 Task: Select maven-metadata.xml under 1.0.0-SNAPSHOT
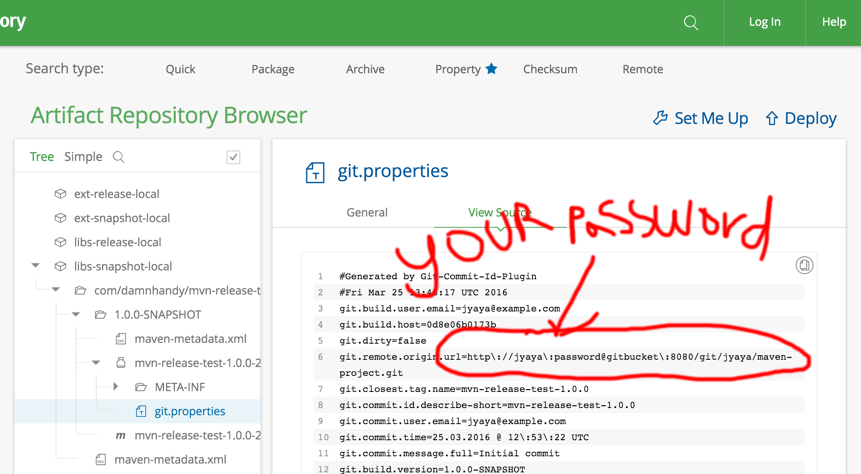tap(191, 339)
